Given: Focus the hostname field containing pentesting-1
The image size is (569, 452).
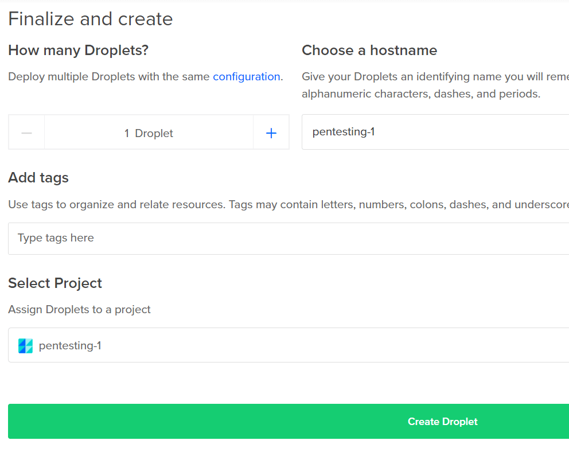Looking at the screenshot, I should (436, 132).
